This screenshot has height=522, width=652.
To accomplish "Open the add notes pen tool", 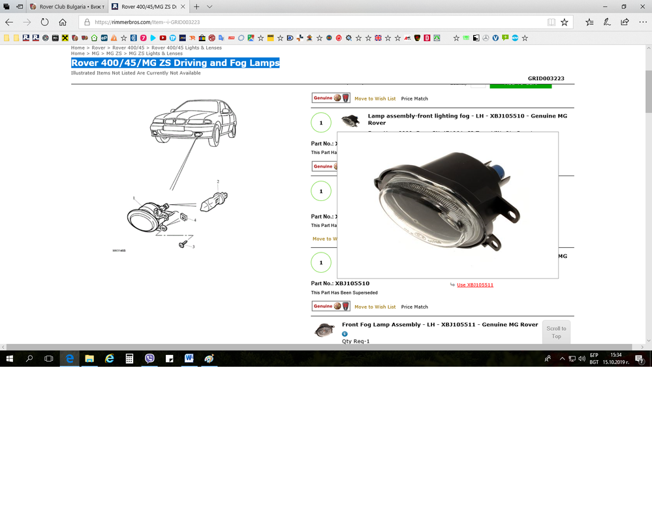I will pos(607,22).
